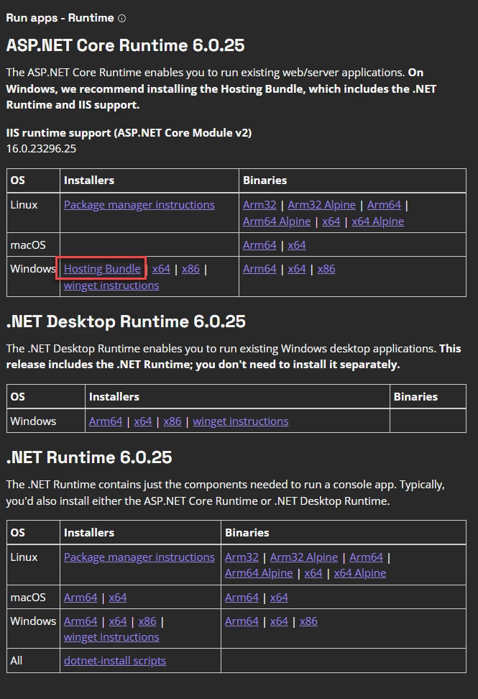Select the .NET Runtime 6.0.25 heading

88,457
